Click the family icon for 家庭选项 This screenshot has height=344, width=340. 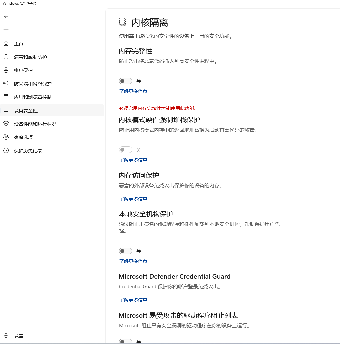6,137
